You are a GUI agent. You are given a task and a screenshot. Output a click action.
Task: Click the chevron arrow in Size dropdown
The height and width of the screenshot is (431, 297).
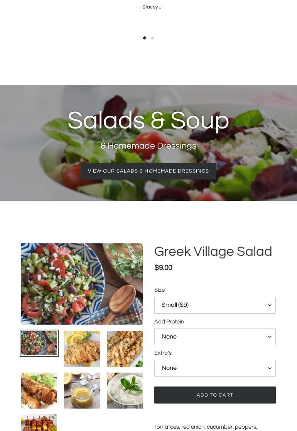270,305
